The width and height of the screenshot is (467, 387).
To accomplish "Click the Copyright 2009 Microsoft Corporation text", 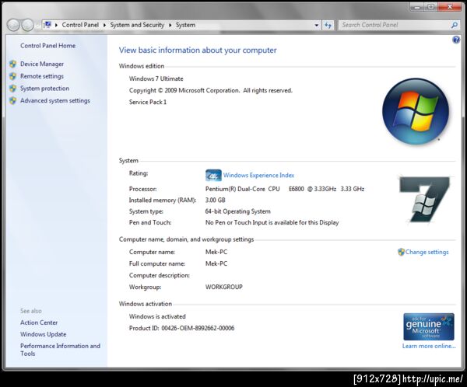I will [x=211, y=90].
